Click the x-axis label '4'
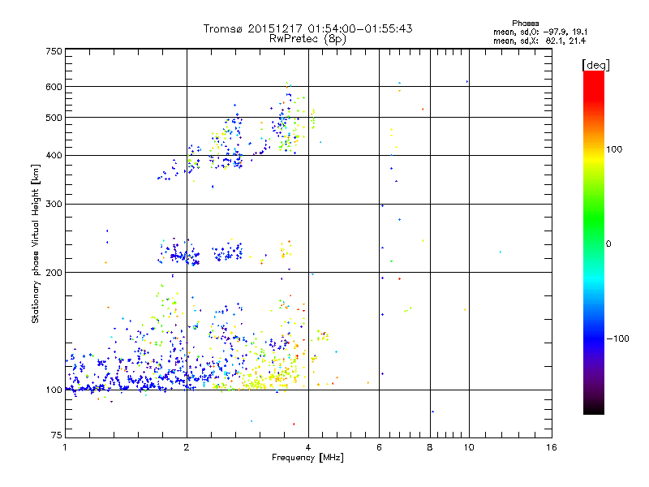 tap(308, 447)
